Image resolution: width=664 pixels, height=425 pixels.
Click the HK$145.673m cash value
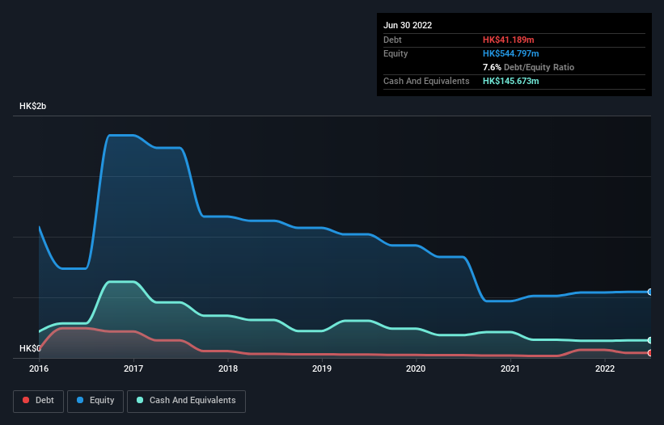(x=510, y=81)
